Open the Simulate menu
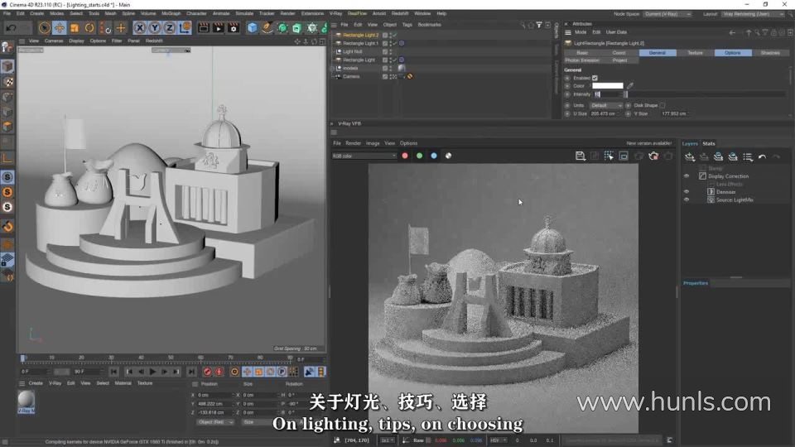 click(x=244, y=14)
